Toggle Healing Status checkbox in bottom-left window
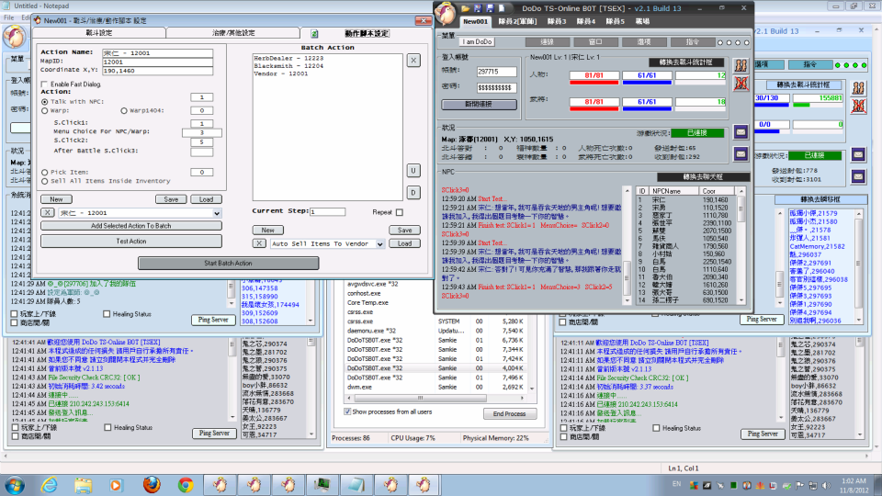Screen dimensions: 882x496 pyautogui.click(x=107, y=427)
